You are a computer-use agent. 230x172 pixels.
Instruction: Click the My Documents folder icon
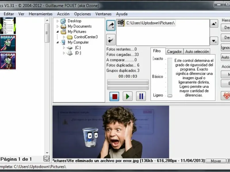(63, 26)
